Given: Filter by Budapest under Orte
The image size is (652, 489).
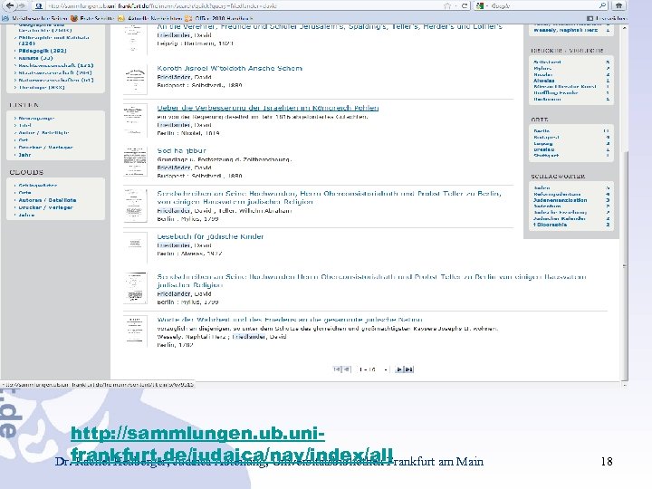Looking at the screenshot, I should point(546,137).
